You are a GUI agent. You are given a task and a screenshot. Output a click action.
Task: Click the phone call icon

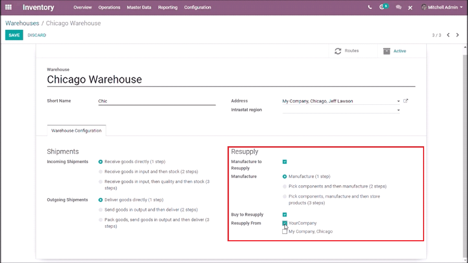370,7
